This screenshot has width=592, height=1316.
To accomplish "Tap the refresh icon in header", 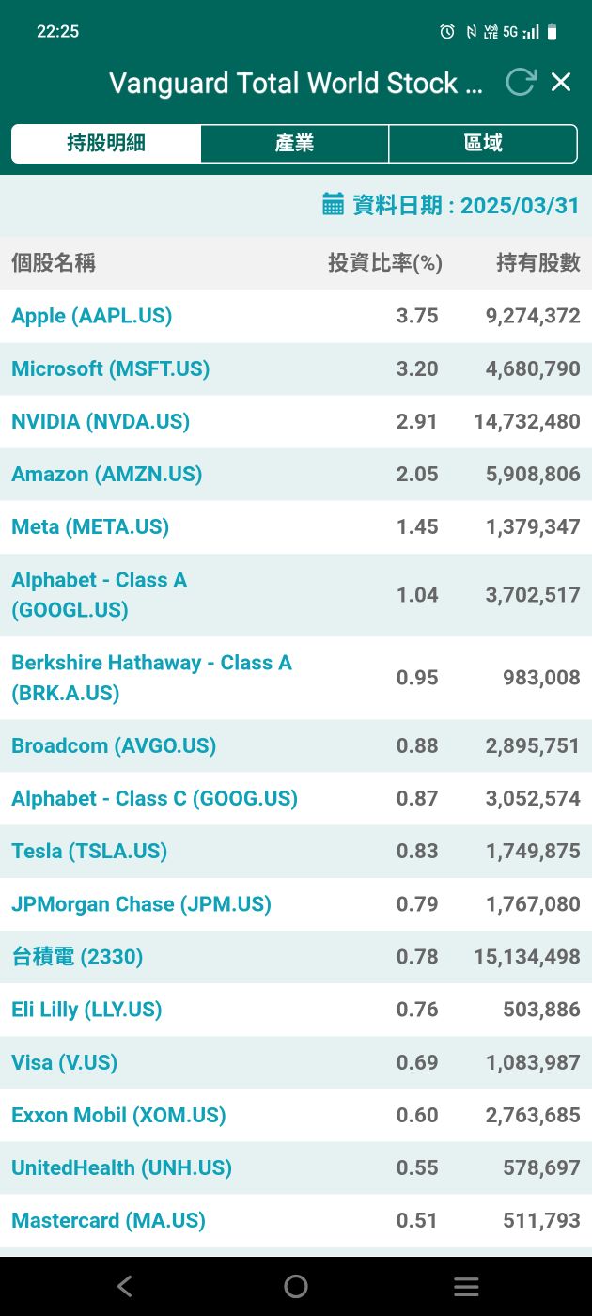I will click(521, 83).
